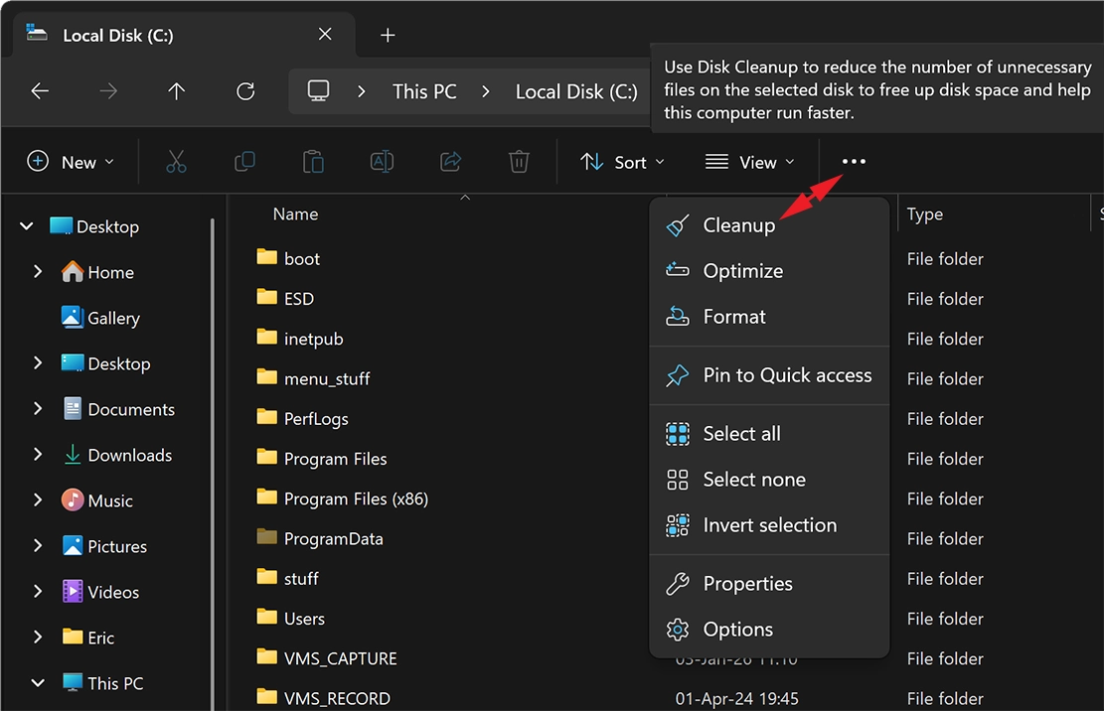Choose Cleanup from the menu
Screen dimensions: 1104x711
[738, 225]
